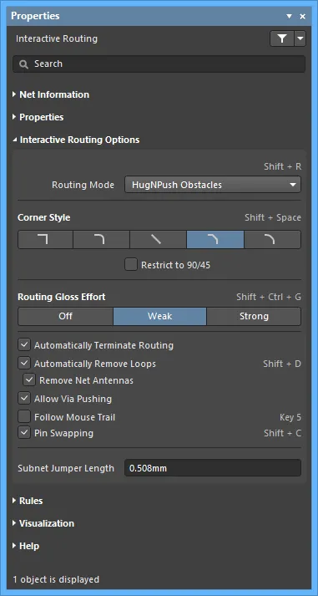Select the 45 degree arc corner style
The width and height of the screenshot is (318, 596).
tap(272, 239)
